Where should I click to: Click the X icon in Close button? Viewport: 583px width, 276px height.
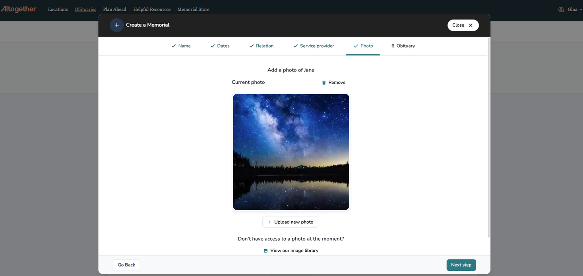(471, 25)
